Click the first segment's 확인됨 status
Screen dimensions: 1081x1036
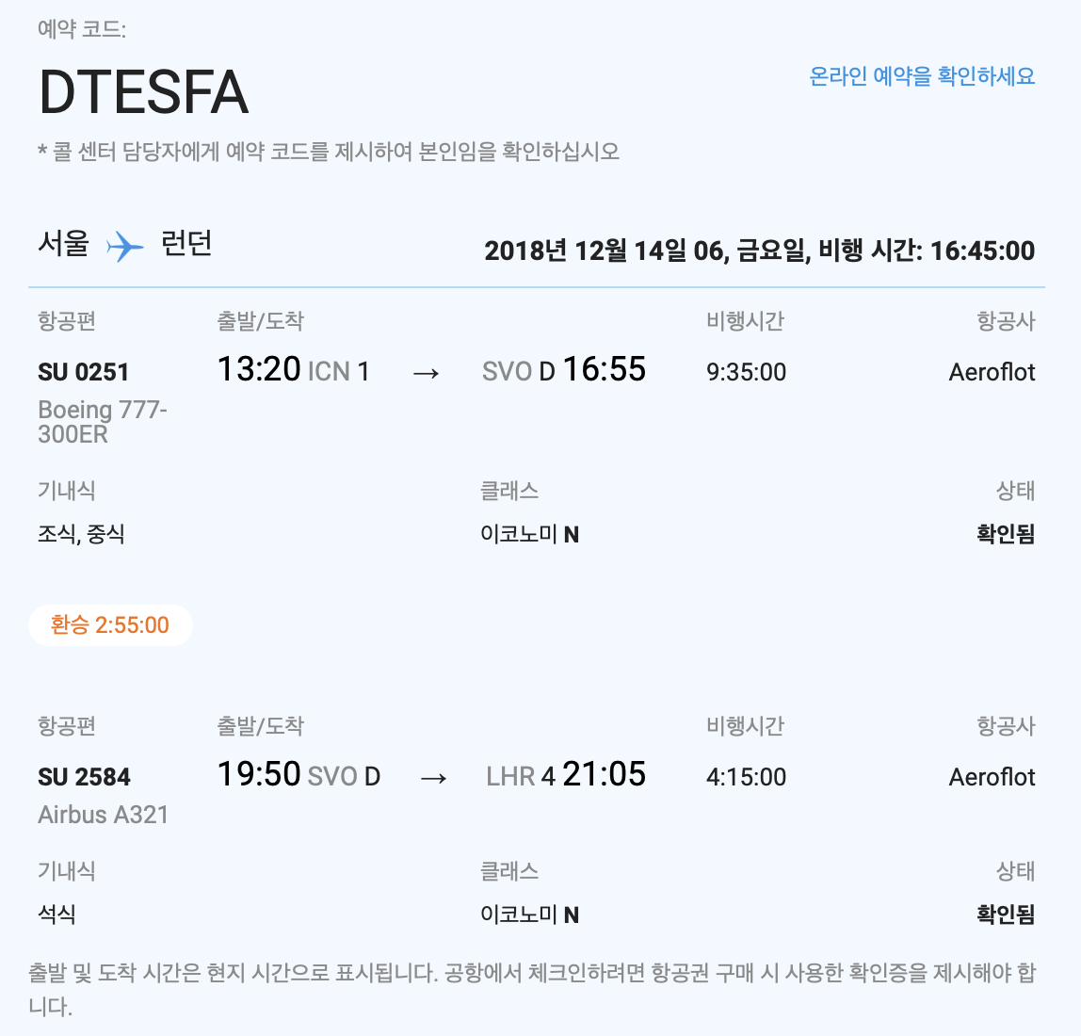1006,534
